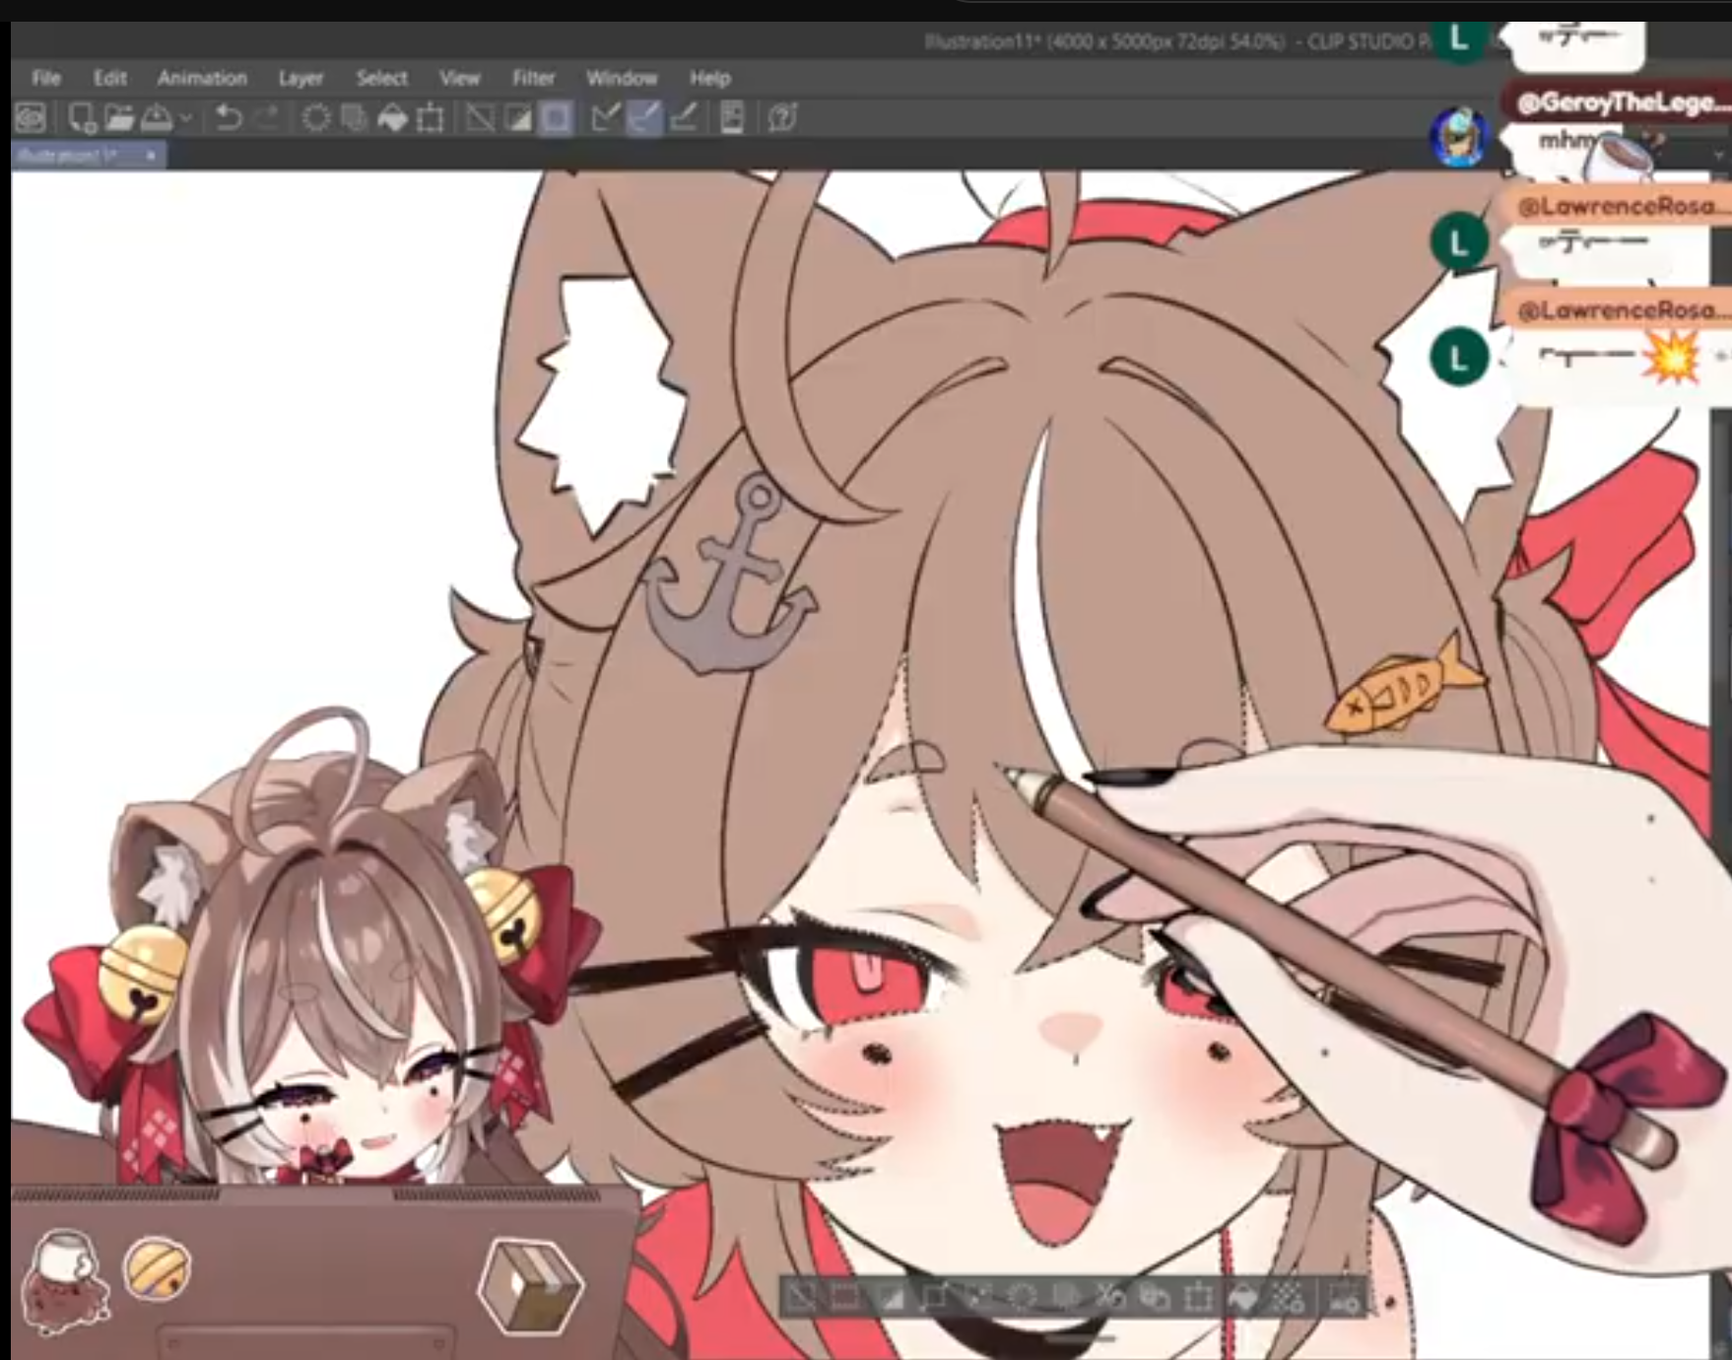Screen dimensions: 1732x1360
Task: Delete outside selection from command bar
Action: click(354, 119)
